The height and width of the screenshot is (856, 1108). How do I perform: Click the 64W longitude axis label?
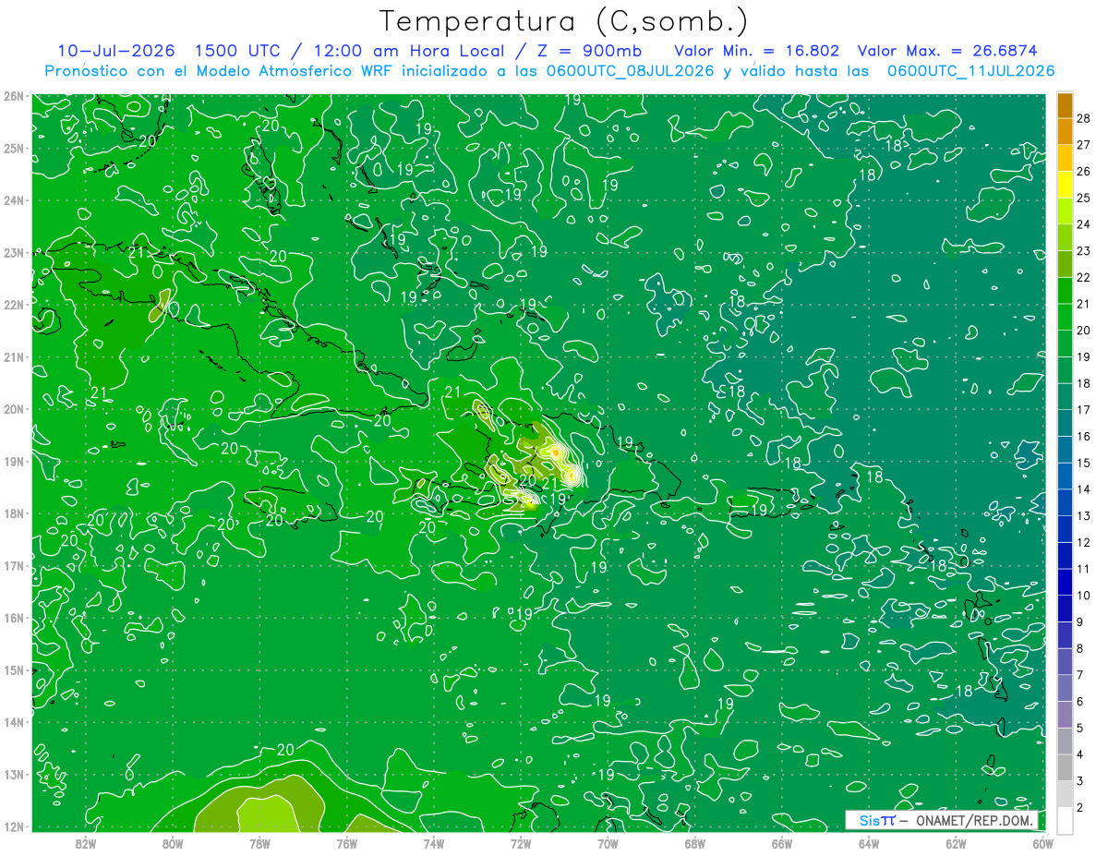click(869, 844)
